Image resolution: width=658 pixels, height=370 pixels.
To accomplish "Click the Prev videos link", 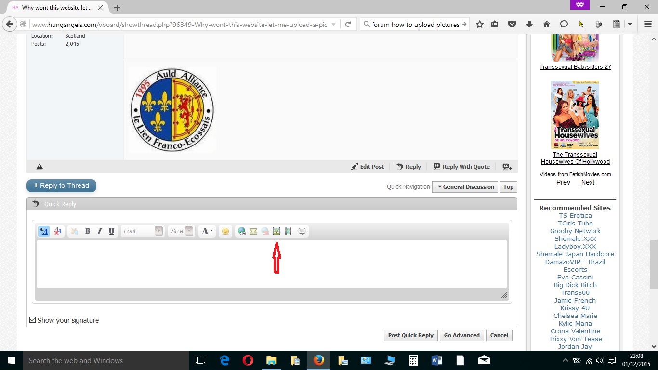I will click(x=563, y=182).
